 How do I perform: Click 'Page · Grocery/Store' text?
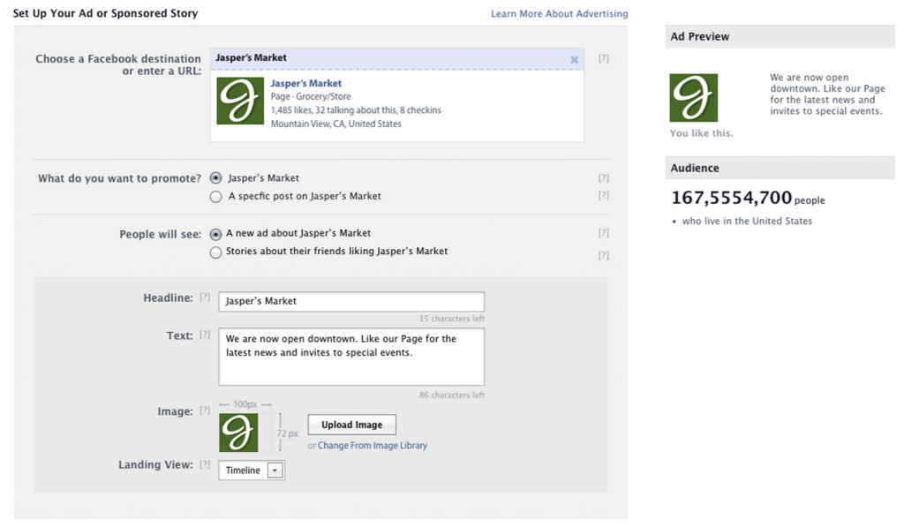311,96
